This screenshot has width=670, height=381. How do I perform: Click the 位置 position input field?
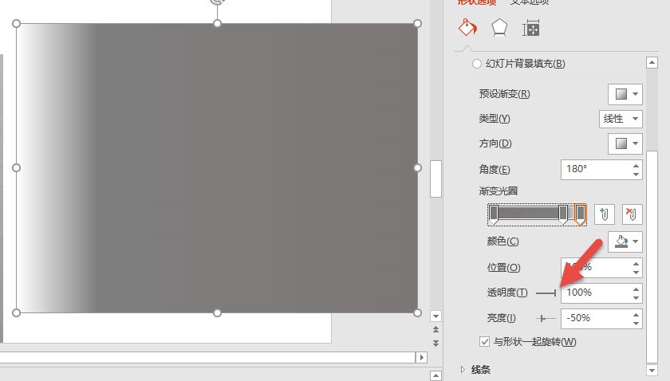595,267
